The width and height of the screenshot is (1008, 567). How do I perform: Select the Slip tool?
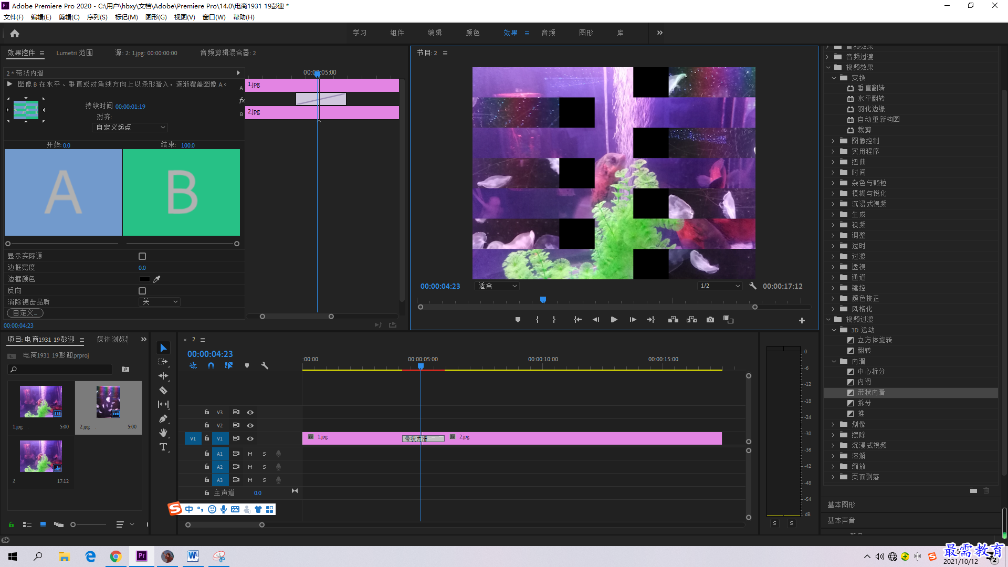(x=163, y=404)
